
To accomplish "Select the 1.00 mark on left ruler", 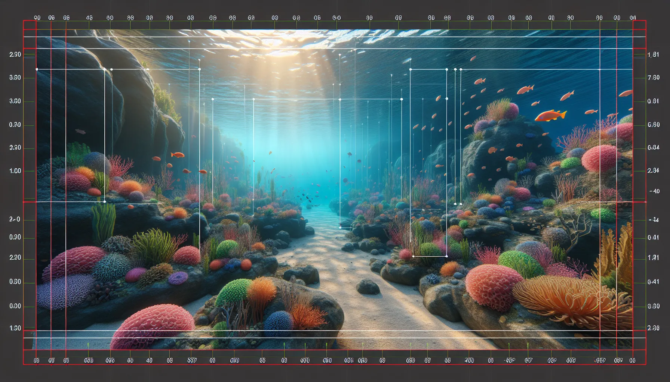I will (15, 171).
